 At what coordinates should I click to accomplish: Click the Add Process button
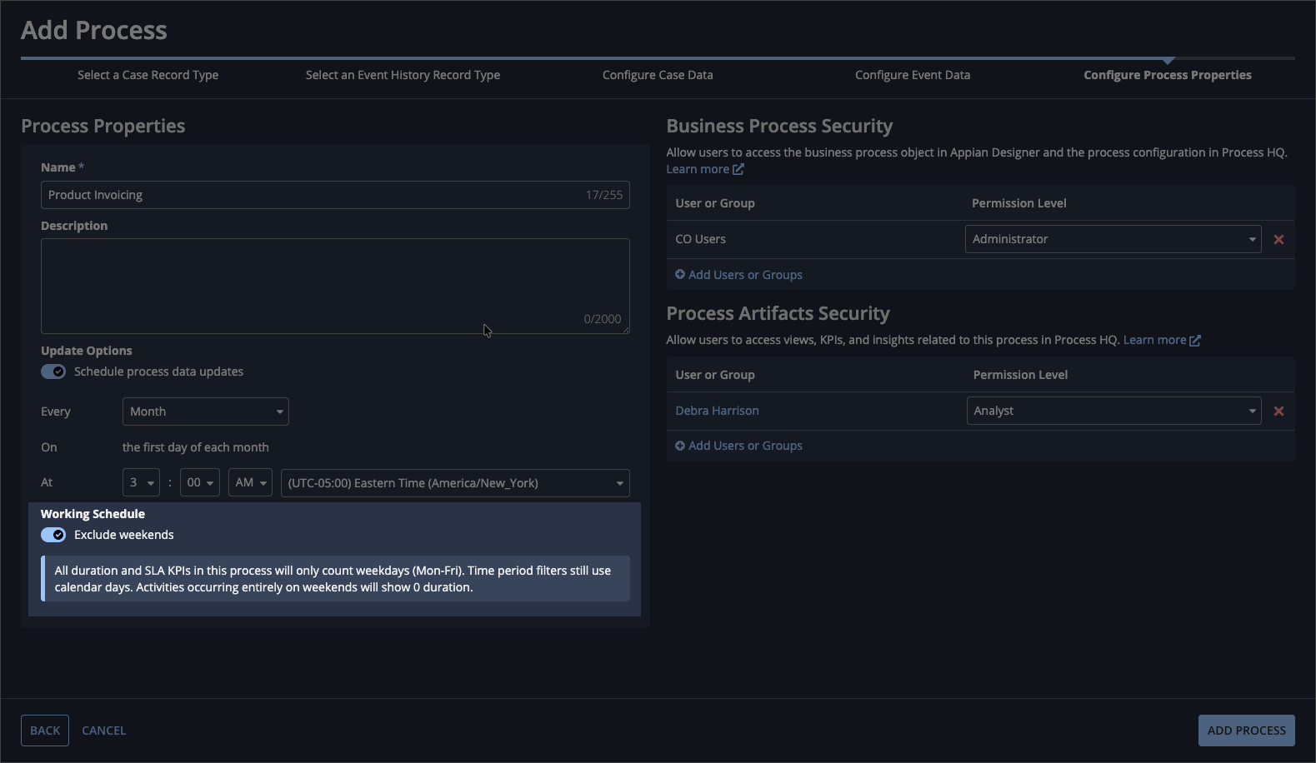click(1247, 731)
